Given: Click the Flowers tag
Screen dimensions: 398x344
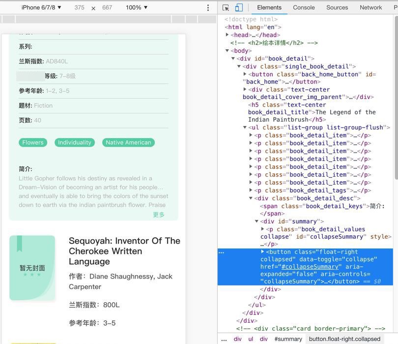Looking at the screenshot, I should point(33,142).
